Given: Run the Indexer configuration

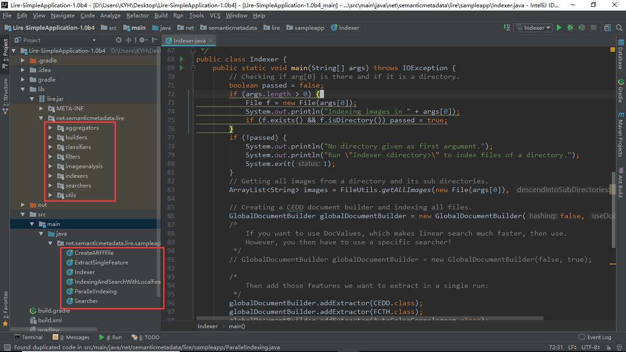Looking at the screenshot, I should click(x=559, y=27).
